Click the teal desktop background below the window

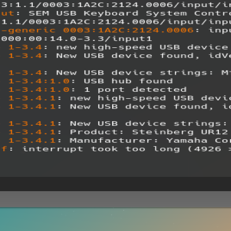[115, 219]
